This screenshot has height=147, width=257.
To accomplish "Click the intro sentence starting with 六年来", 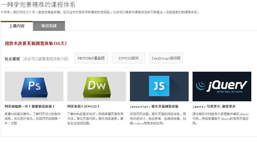I will pyautogui.click(x=100, y=12).
